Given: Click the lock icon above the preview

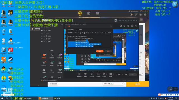Looking at the screenshot, I should pyautogui.click(x=124, y=26).
